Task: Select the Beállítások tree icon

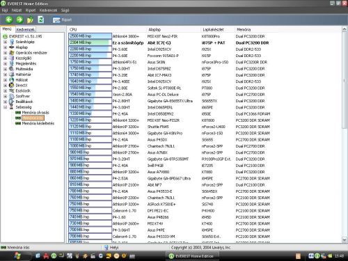Action: [x=12, y=102]
